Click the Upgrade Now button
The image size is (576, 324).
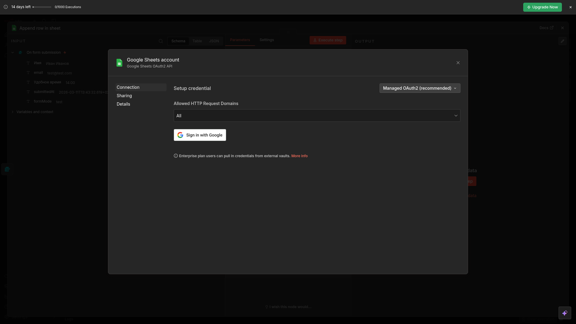(x=542, y=7)
